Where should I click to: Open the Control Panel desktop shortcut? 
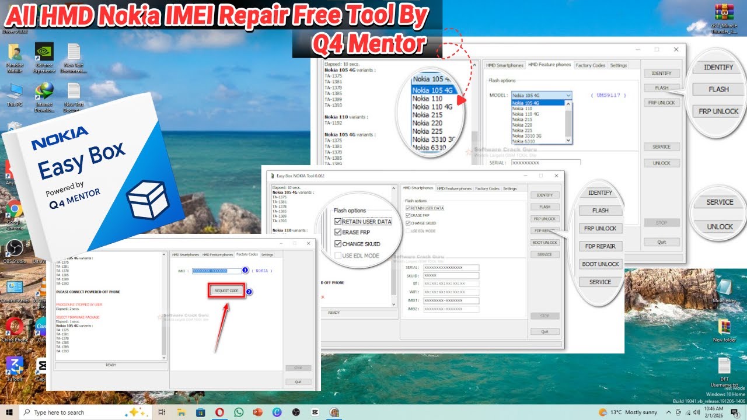(15, 292)
